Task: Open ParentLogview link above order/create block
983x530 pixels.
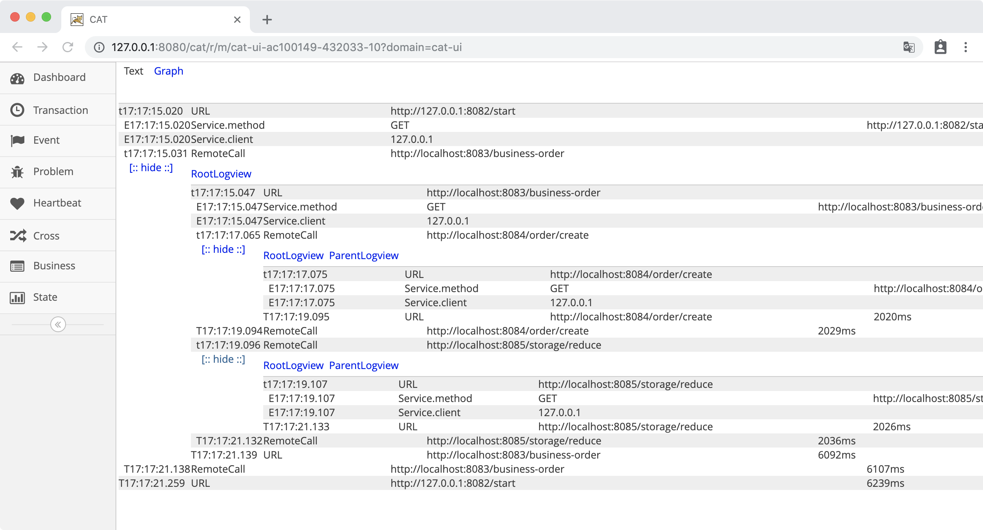Action: 364,256
